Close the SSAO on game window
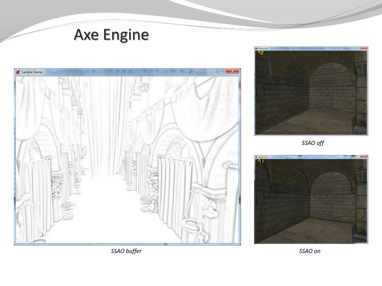This screenshot has width=382, height=286. click(x=364, y=157)
